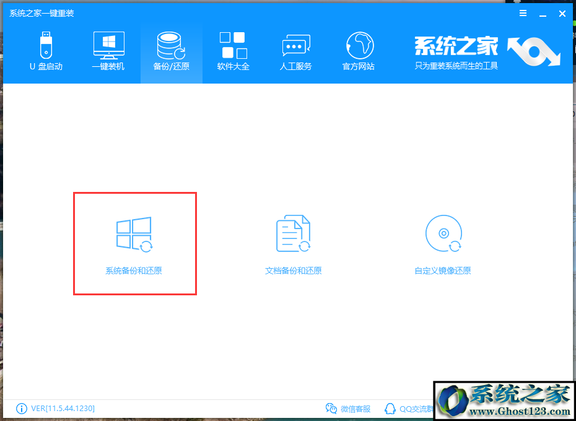The image size is (576, 421).
Task: Open the 软件大全 tab
Action: coord(233,51)
